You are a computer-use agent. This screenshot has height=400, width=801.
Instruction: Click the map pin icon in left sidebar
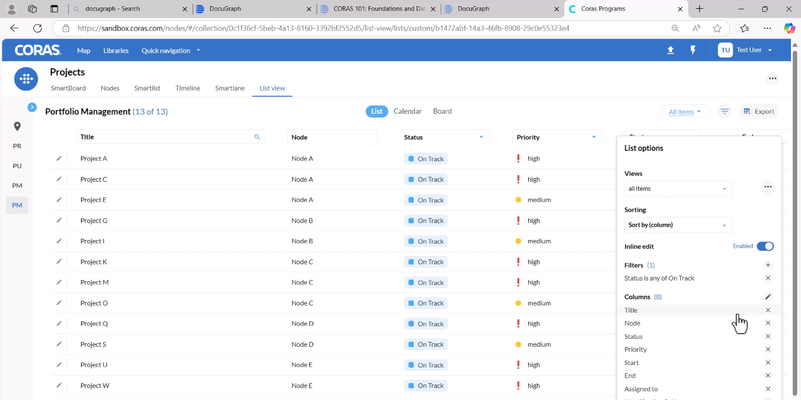coord(17,126)
